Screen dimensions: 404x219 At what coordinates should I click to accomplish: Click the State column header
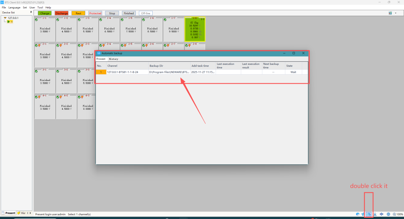(293, 66)
